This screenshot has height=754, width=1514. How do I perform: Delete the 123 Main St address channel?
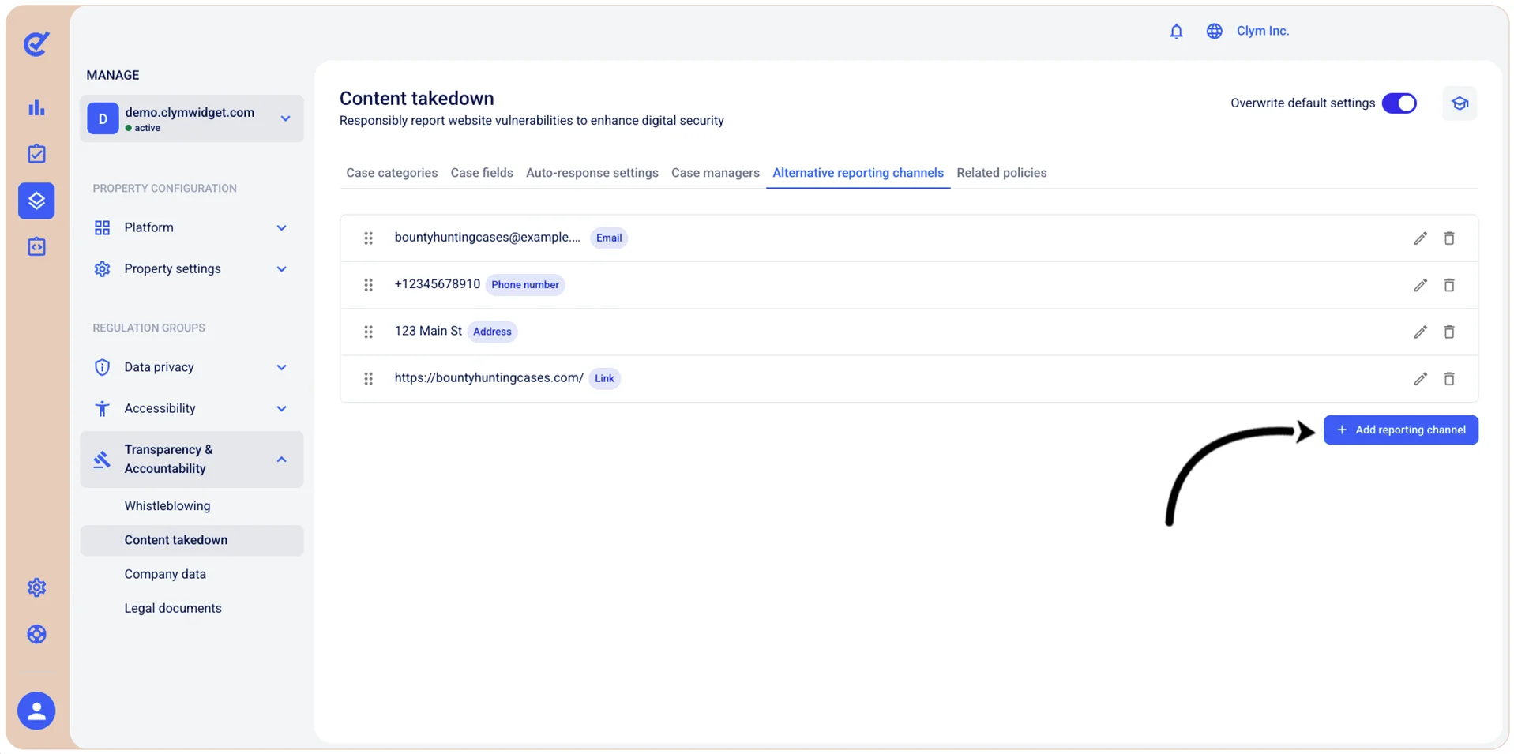(x=1449, y=332)
